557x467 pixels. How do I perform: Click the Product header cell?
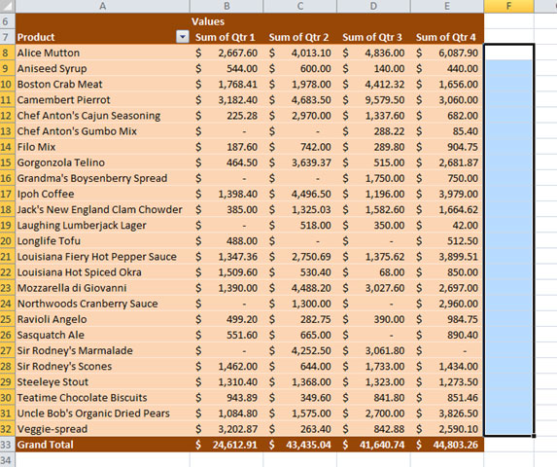coord(103,37)
